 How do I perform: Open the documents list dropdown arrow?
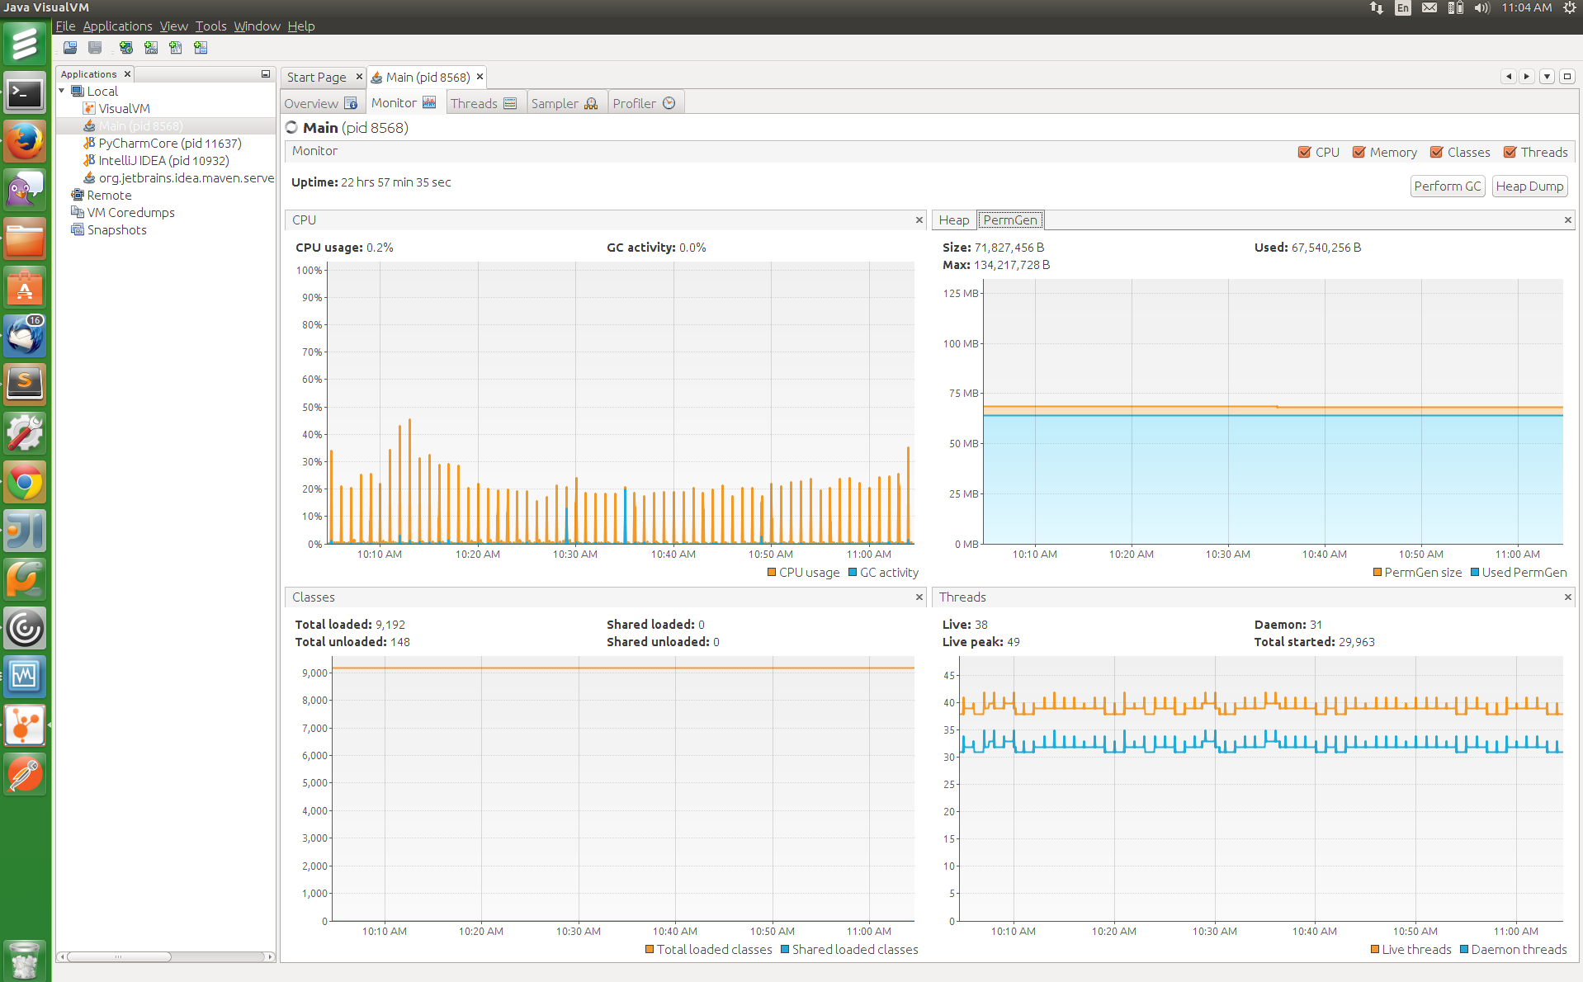pyautogui.click(x=1547, y=77)
